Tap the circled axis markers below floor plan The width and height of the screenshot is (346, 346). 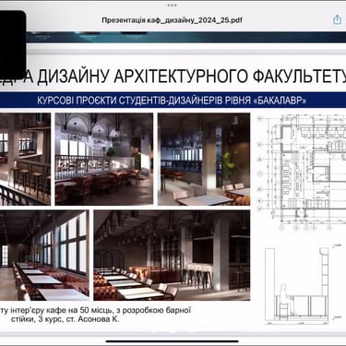point(305,228)
